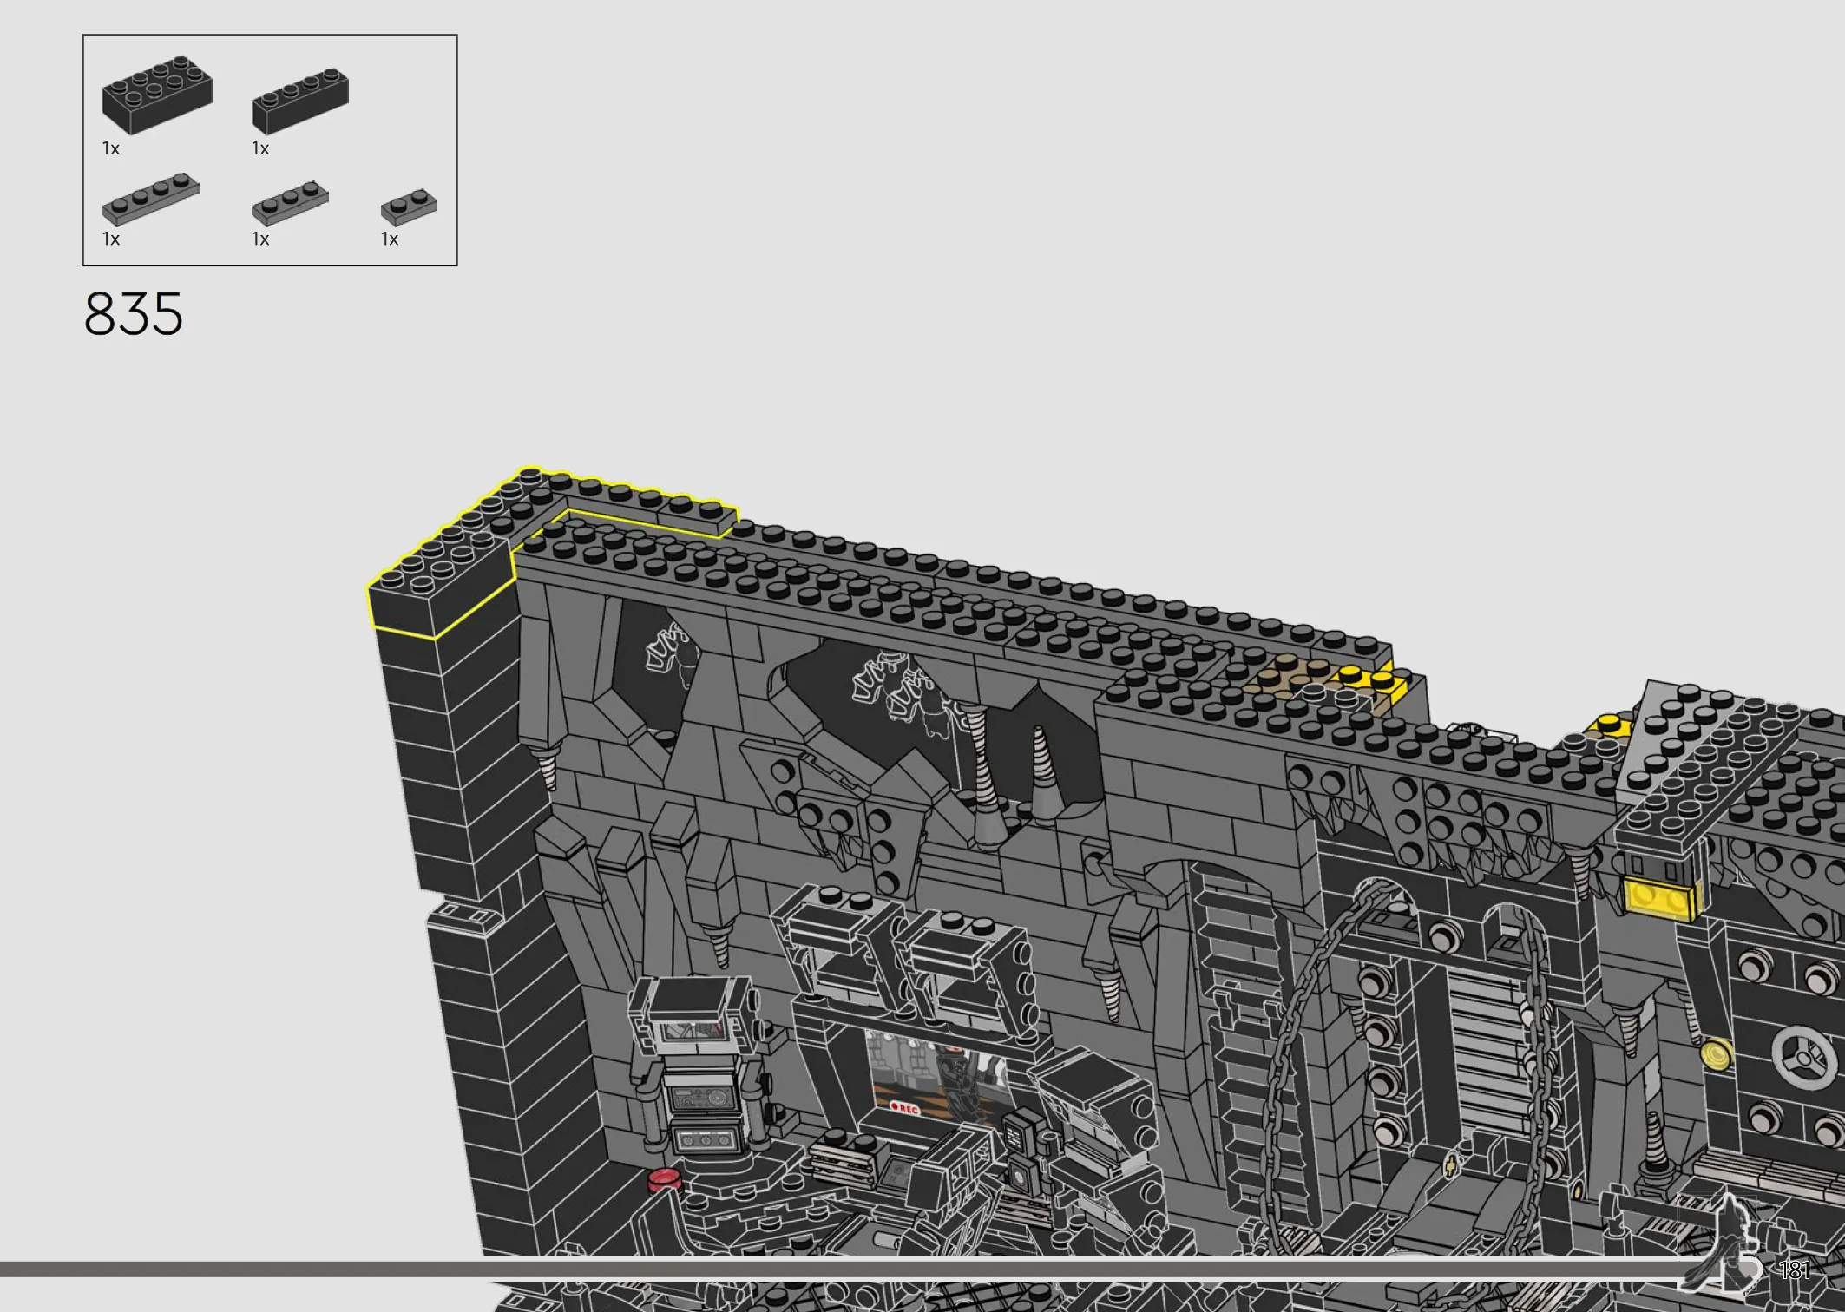Click the "1x" quantity under 2x4 brick
The image size is (1845, 1312).
(111, 148)
